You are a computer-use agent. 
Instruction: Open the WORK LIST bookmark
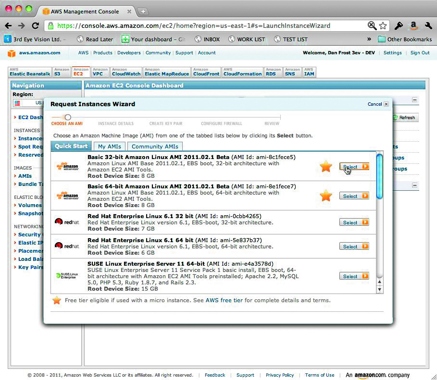point(247,39)
